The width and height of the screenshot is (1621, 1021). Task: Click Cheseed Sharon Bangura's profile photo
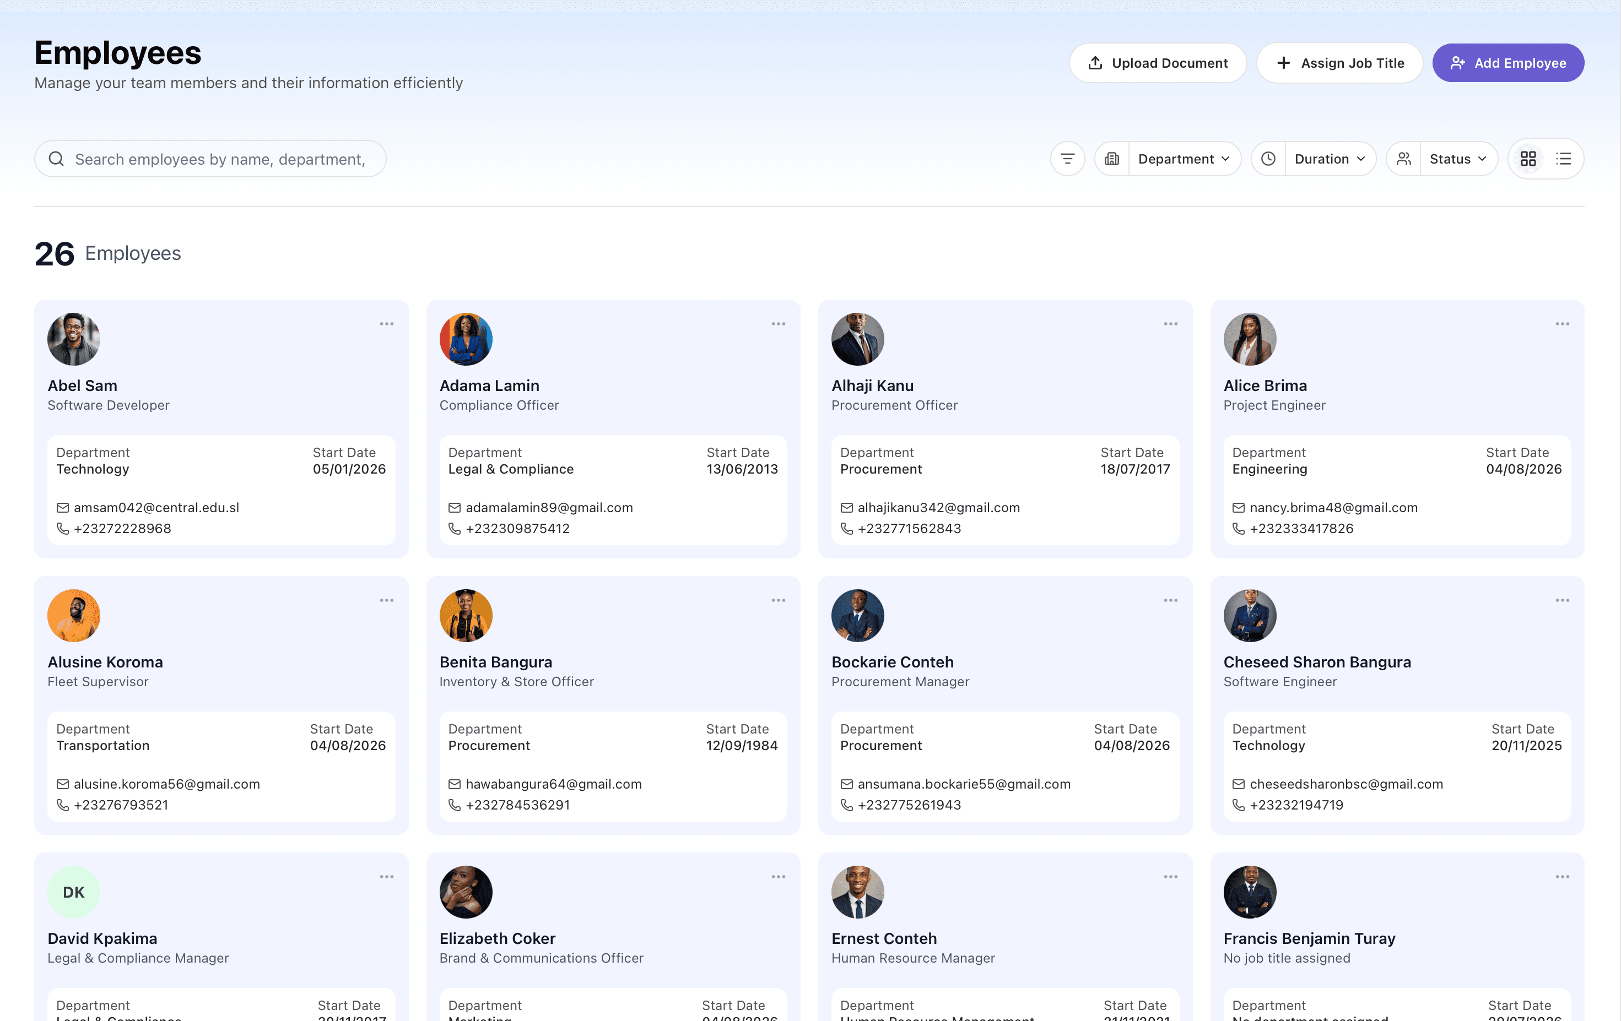[x=1250, y=616]
